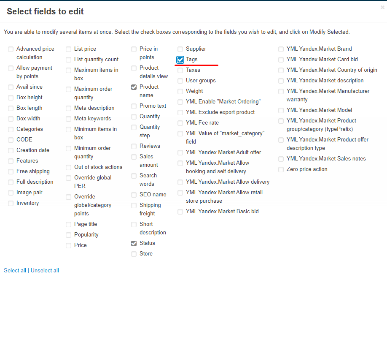Image resolution: width=387 pixels, height=356 pixels.
Task: Select YML Yandex.Market Brand checkbox
Action: 281,49
